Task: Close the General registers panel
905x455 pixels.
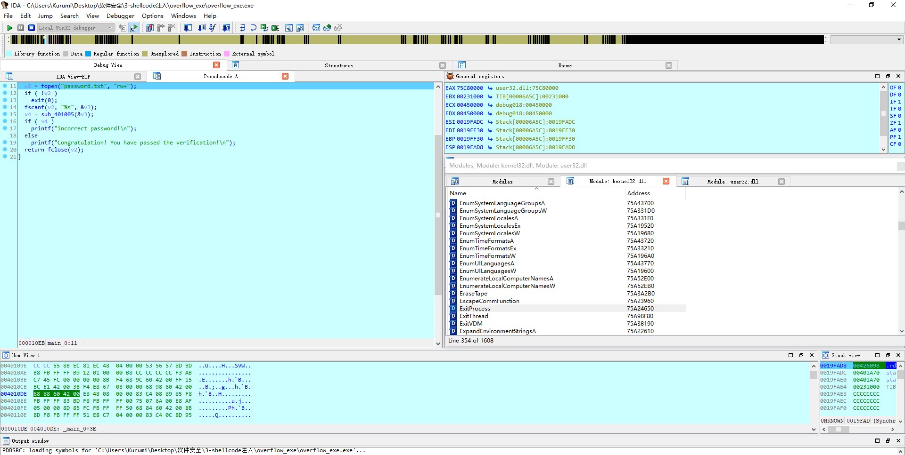Action: tap(898, 76)
